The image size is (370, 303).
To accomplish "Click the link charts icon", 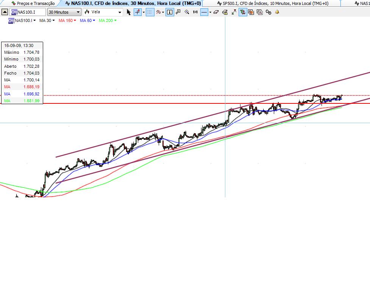I will (x=269, y=12).
